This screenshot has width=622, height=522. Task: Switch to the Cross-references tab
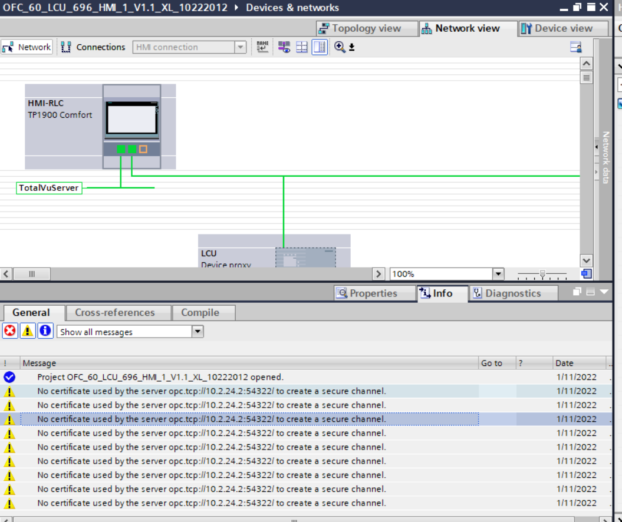[x=114, y=313]
